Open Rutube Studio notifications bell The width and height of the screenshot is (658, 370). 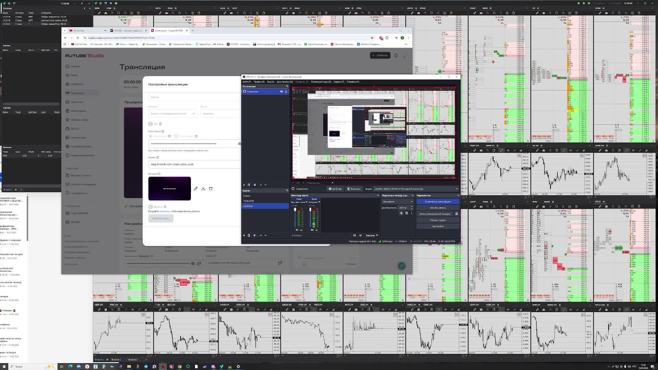tap(396, 55)
